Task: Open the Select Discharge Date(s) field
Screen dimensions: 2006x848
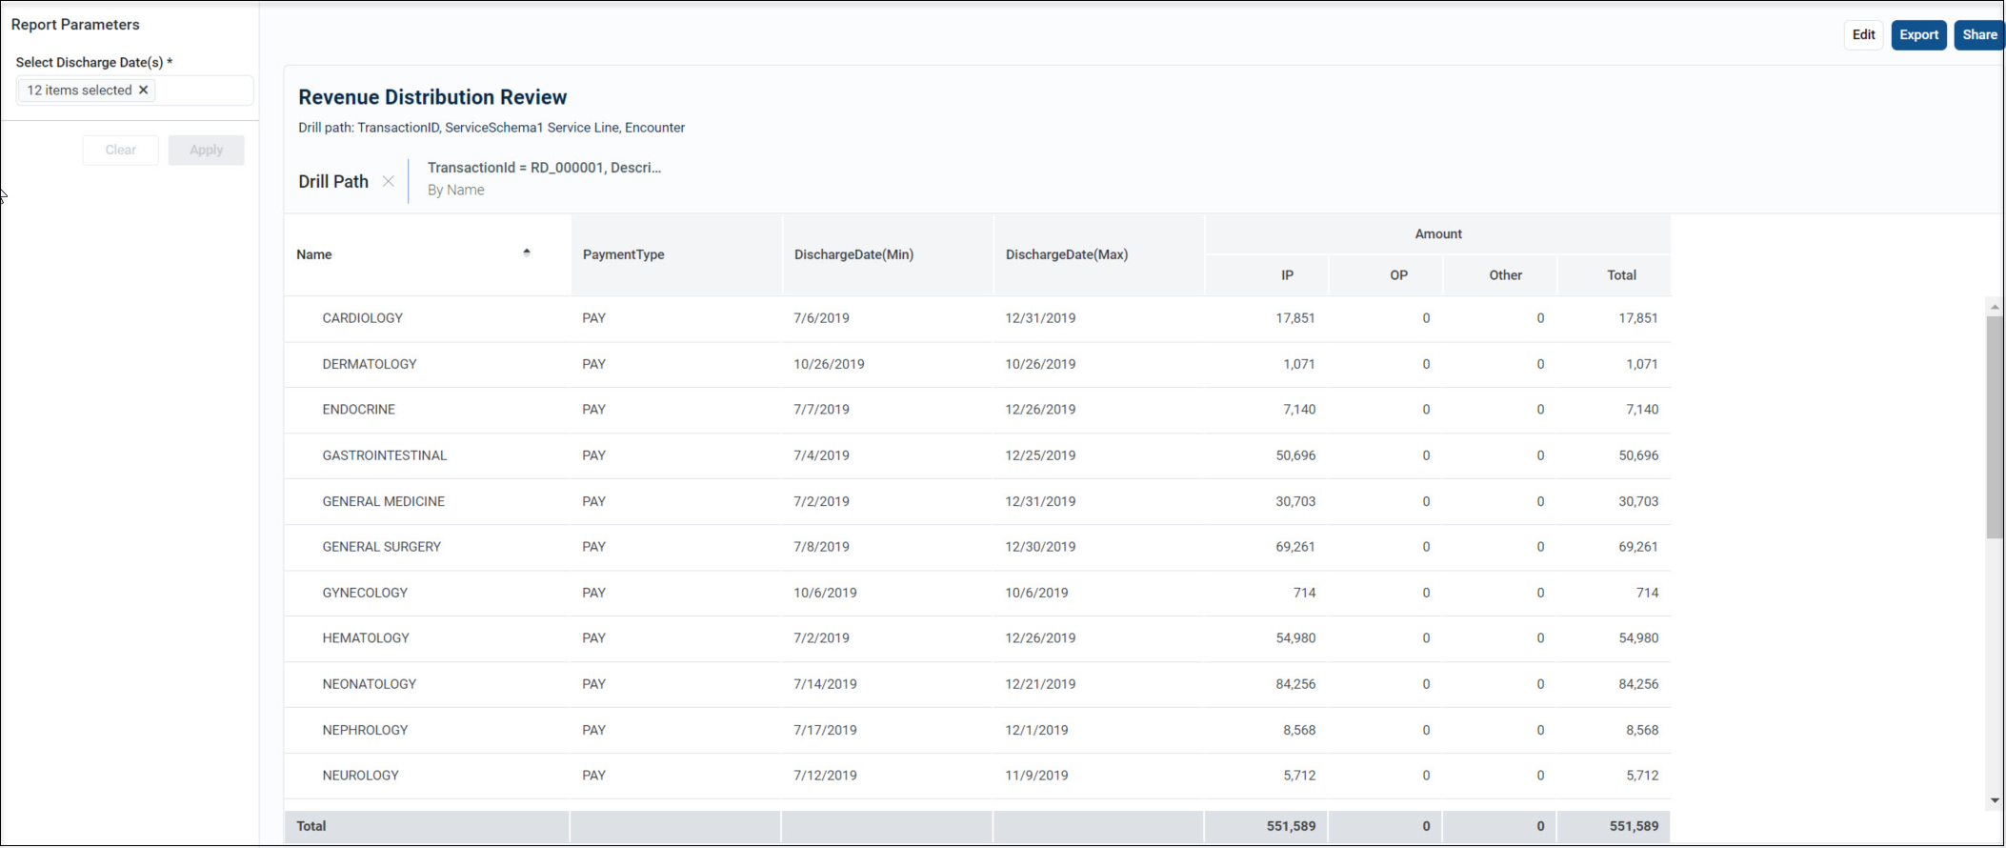Action: [x=134, y=90]
